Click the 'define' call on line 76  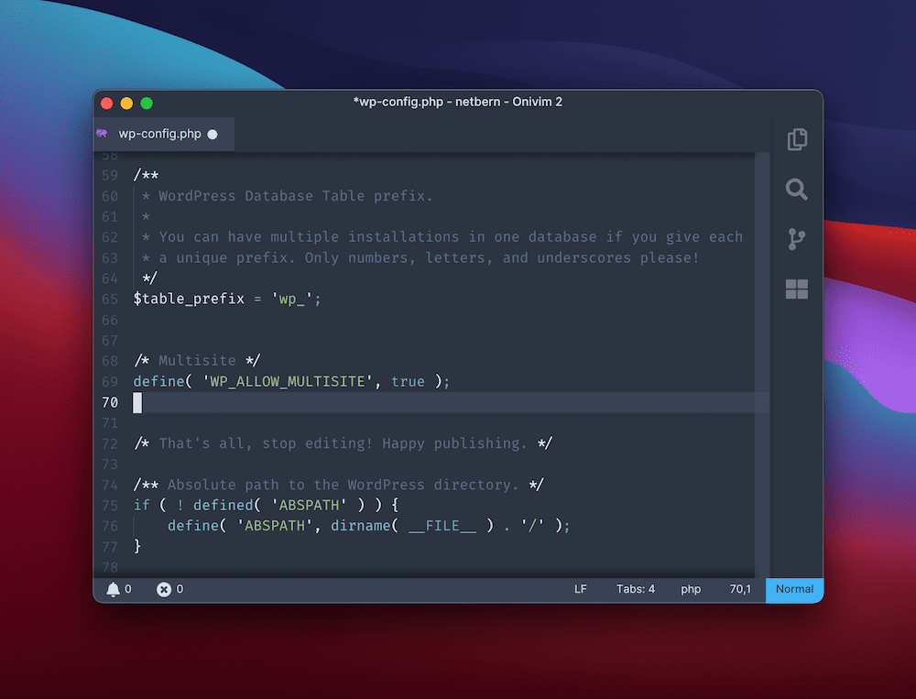point(193,526)
